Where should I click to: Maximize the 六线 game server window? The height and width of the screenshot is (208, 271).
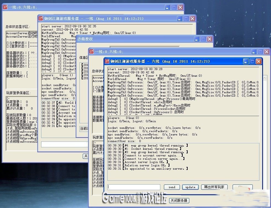pos(252,61)
